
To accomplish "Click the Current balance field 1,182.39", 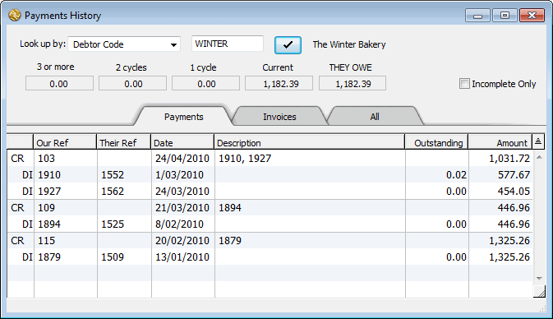I will [279, 84].
